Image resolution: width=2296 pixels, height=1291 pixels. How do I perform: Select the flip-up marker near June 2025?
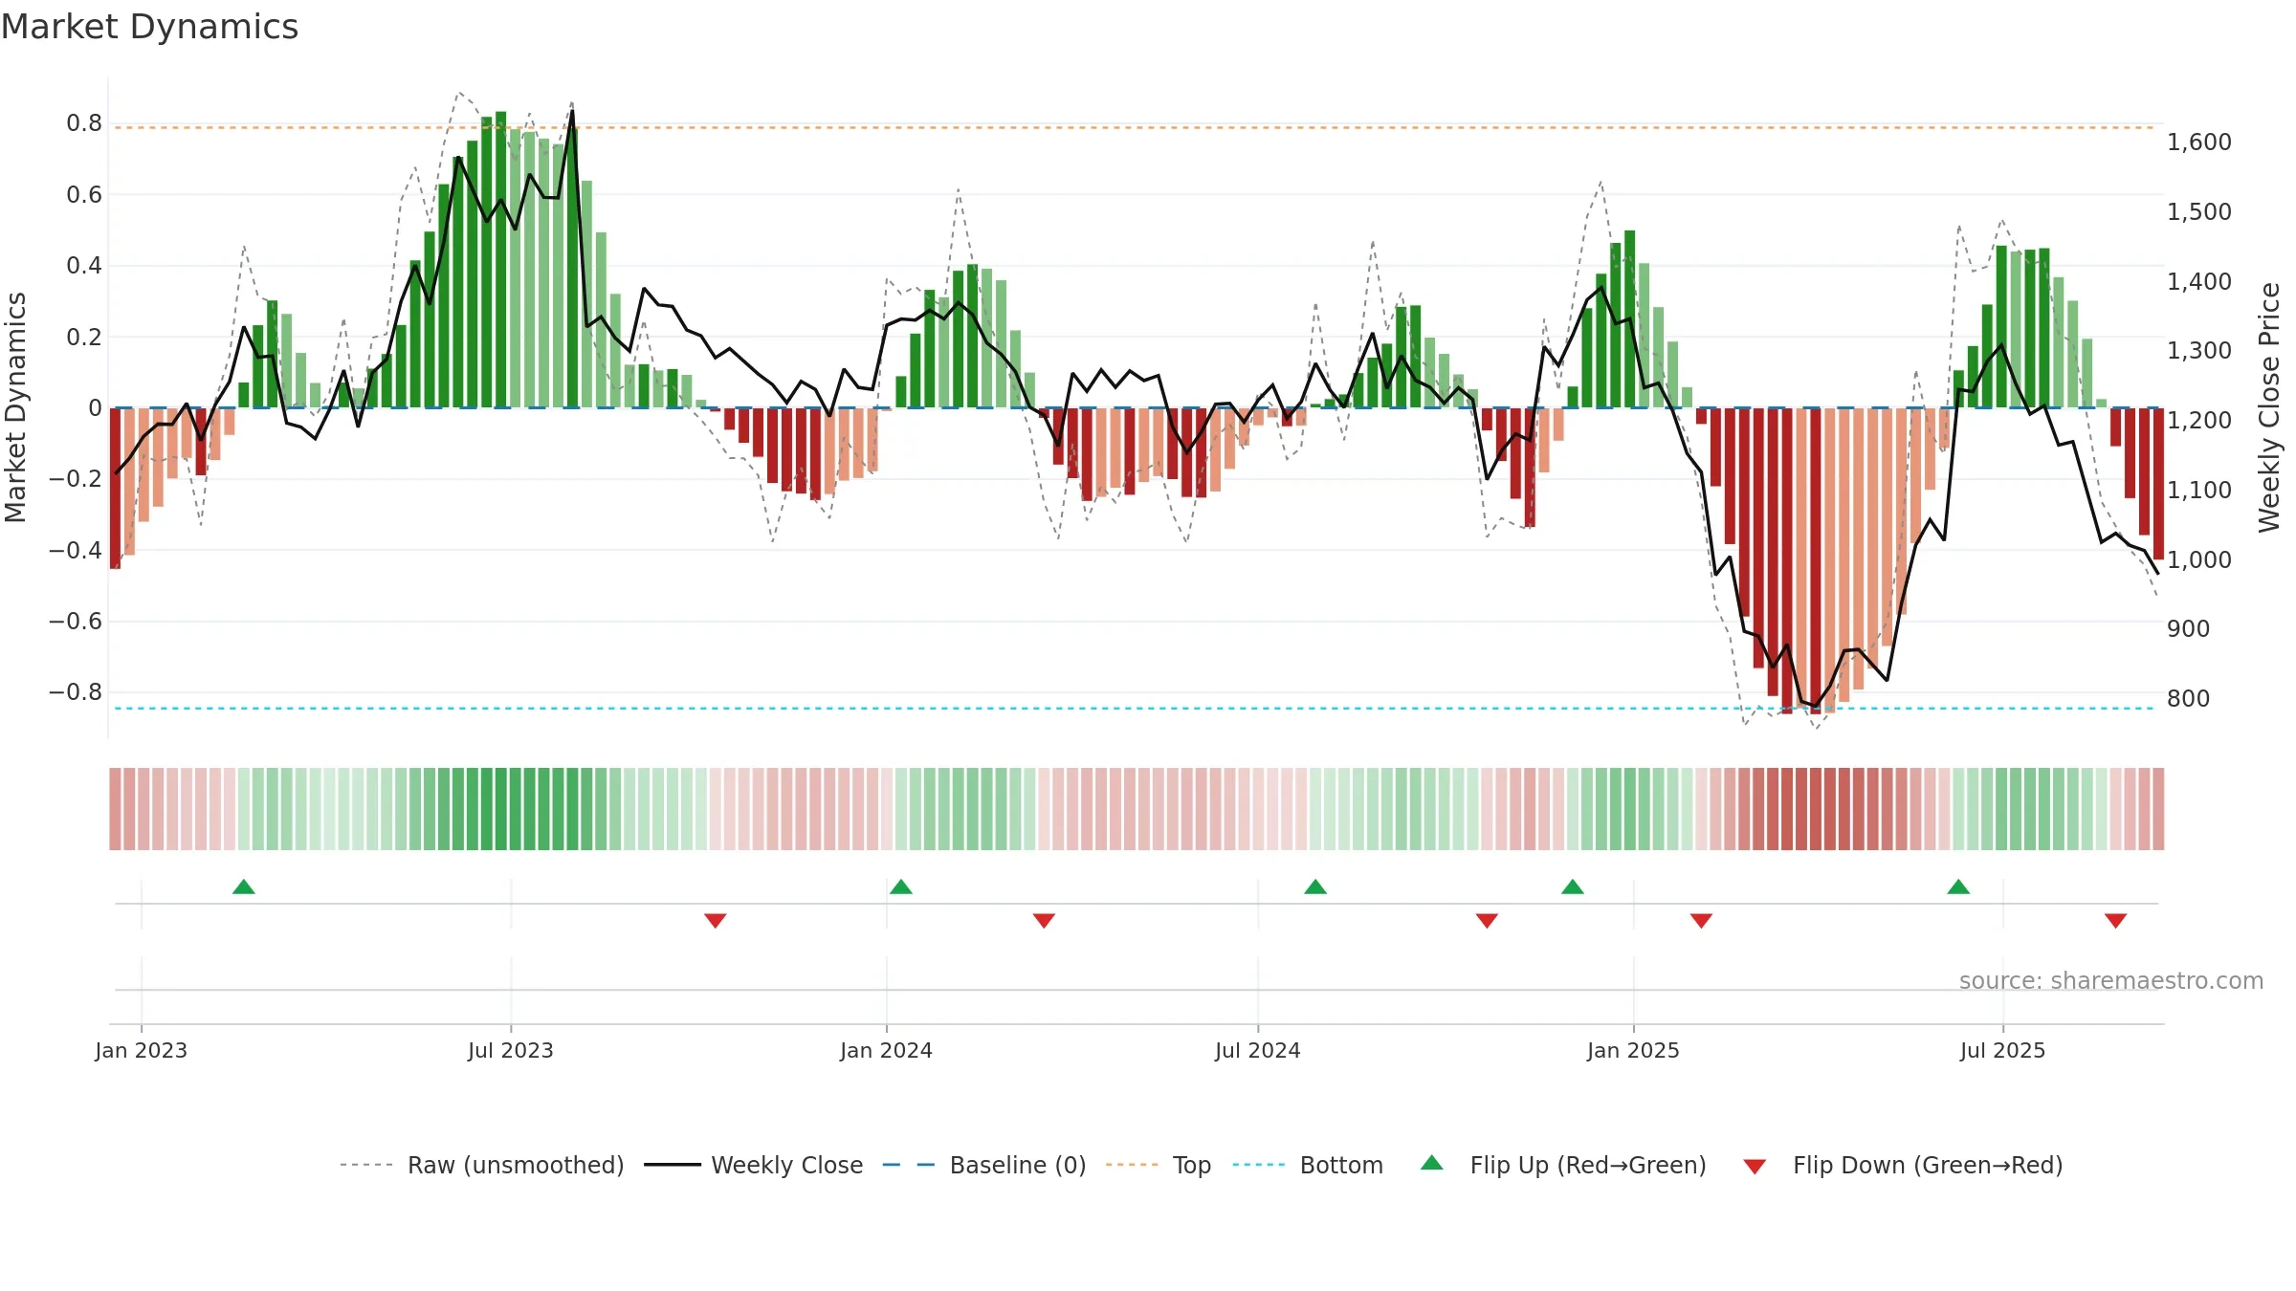click(x=1958, y=886)
